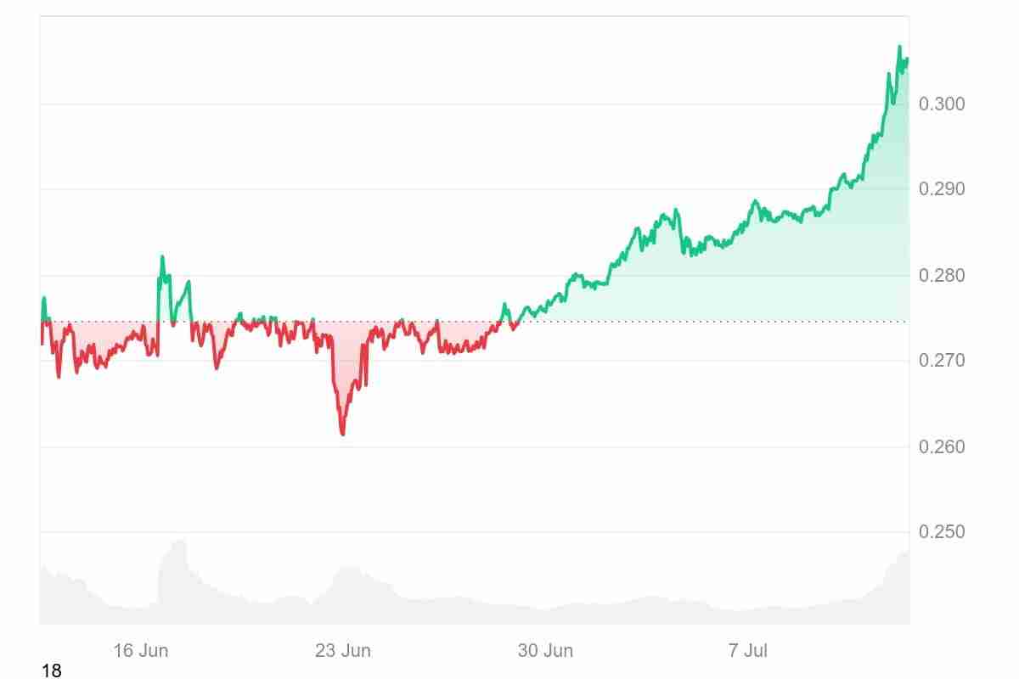Click the green price spike after 16 Jun

[162, 256]
